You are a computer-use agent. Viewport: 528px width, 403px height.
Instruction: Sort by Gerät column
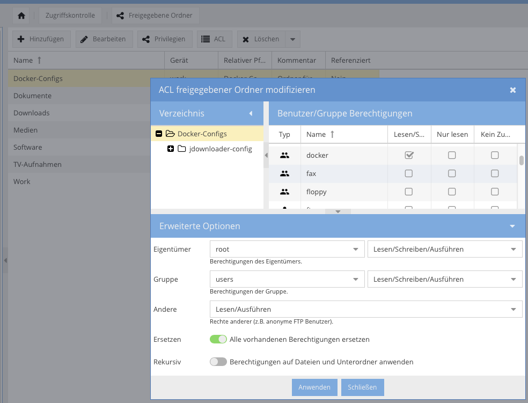tap(191, 60)
